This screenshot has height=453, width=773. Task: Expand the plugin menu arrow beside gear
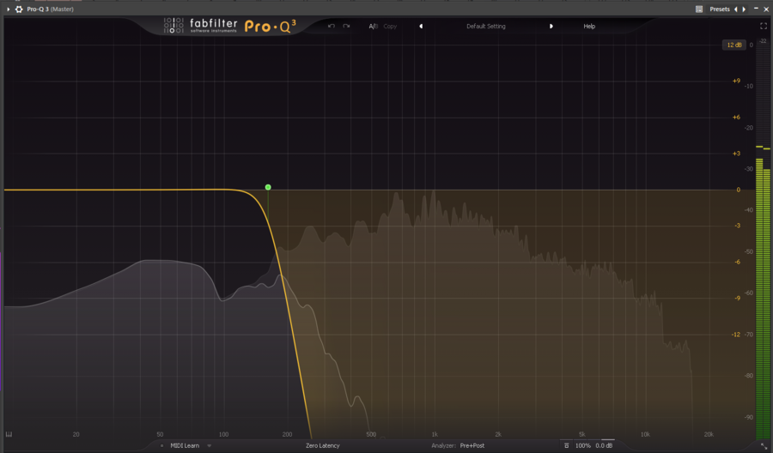tap(9, 9)
